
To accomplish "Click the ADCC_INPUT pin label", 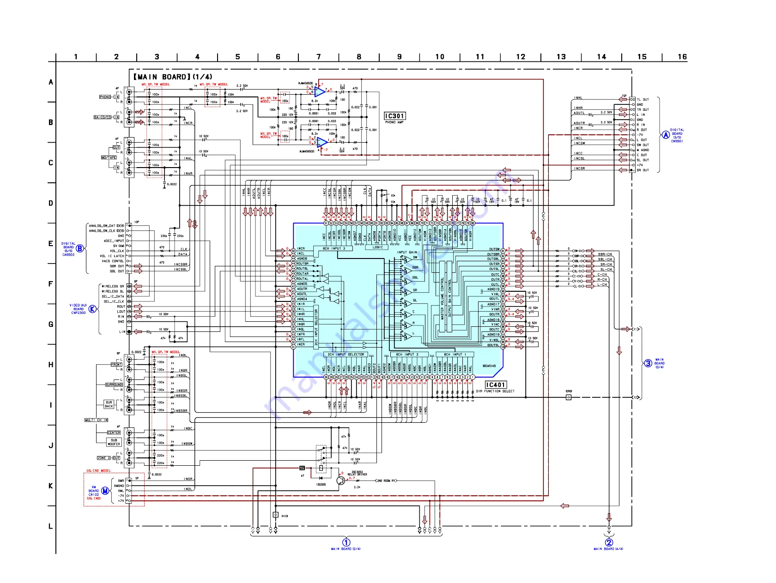I will point(114,241).
